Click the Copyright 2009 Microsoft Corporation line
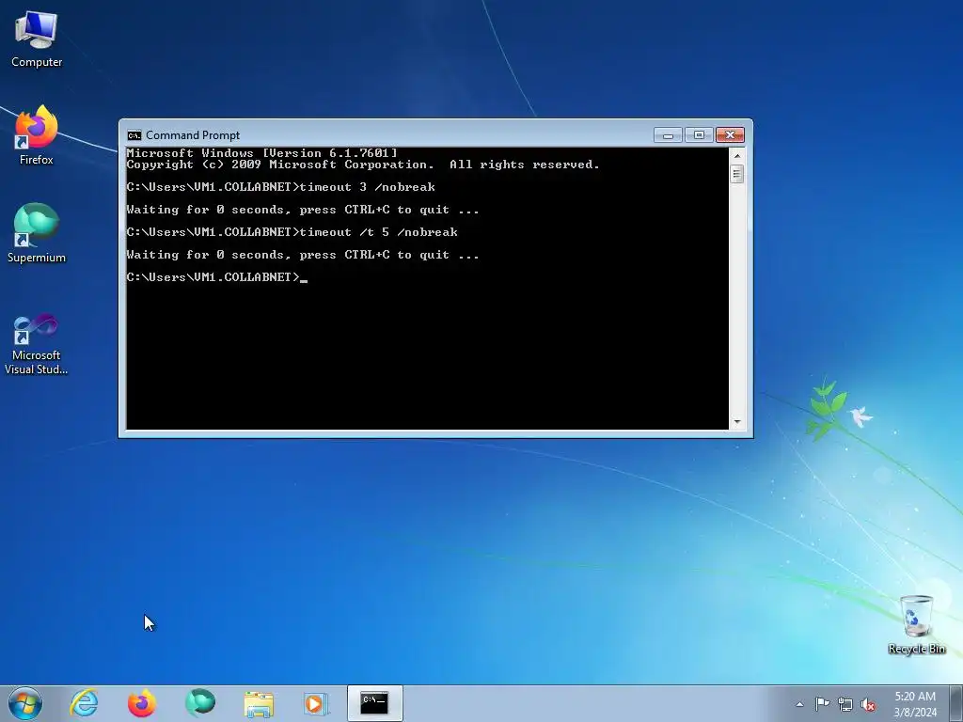 (x=363, y=165)
